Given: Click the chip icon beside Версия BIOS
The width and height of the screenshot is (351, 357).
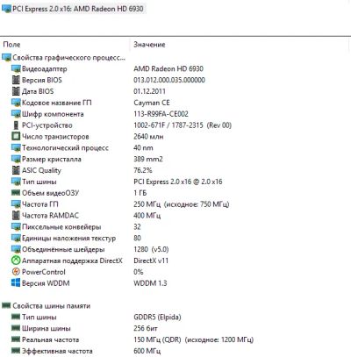Looking at the screenshot, I should [16, 80].
